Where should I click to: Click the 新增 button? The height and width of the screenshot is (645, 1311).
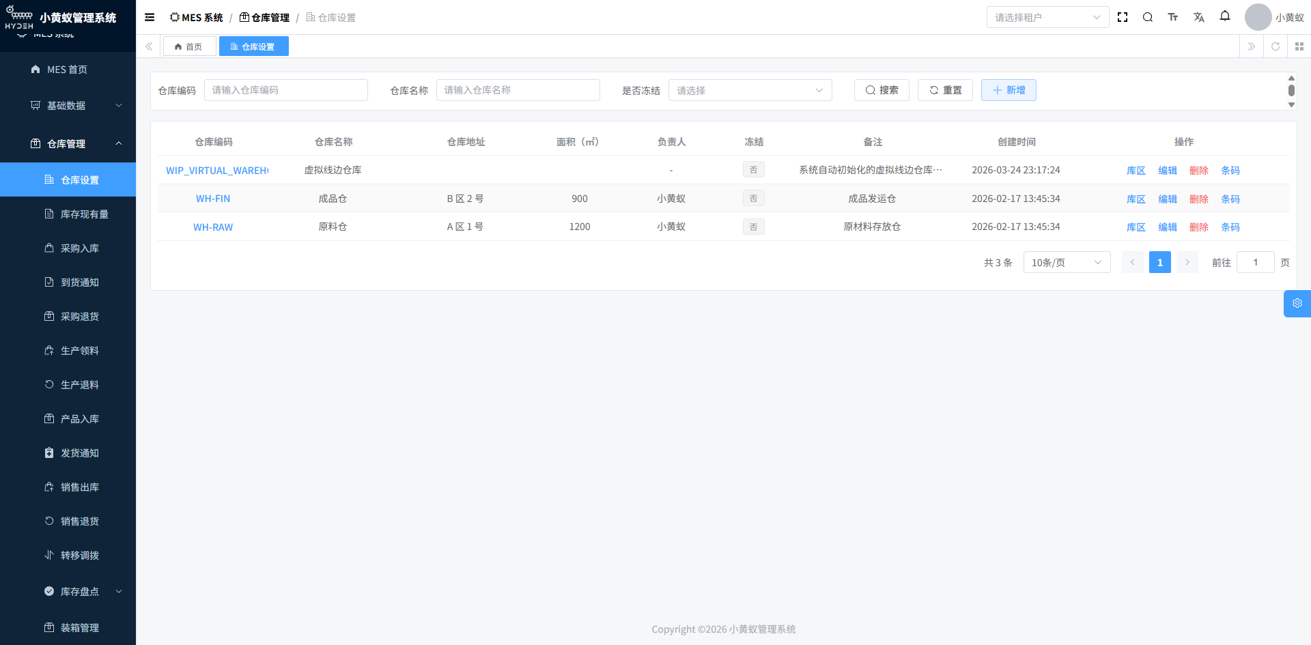point(1009,90)
